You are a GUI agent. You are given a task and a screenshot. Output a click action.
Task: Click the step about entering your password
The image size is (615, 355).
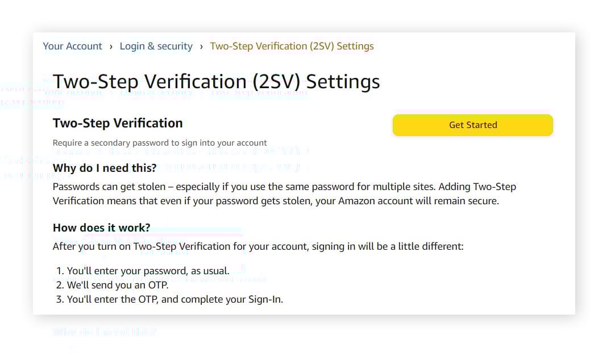pos(148,270)
